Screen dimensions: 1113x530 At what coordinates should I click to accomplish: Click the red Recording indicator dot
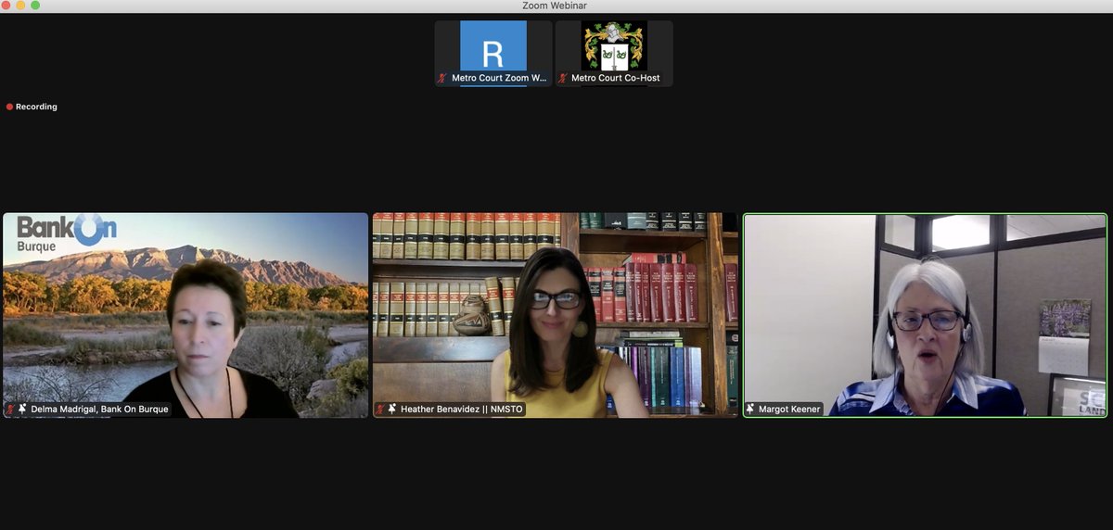click(9, 107)
